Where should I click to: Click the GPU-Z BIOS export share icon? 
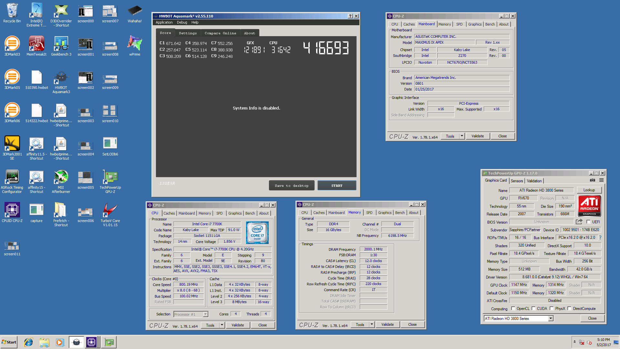click(x=579, y=222)
